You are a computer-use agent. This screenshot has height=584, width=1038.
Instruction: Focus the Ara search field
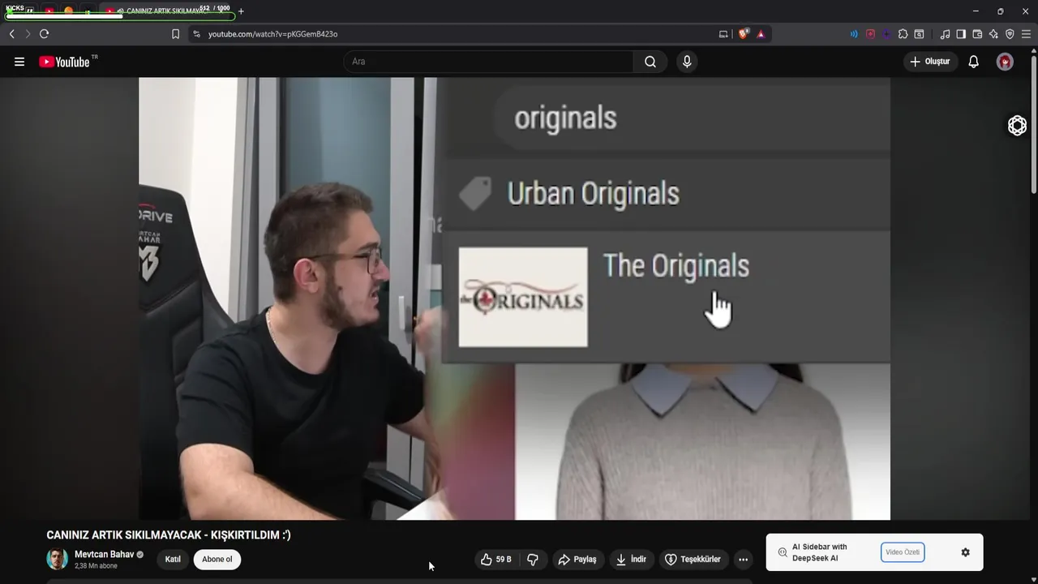[490, 62]
